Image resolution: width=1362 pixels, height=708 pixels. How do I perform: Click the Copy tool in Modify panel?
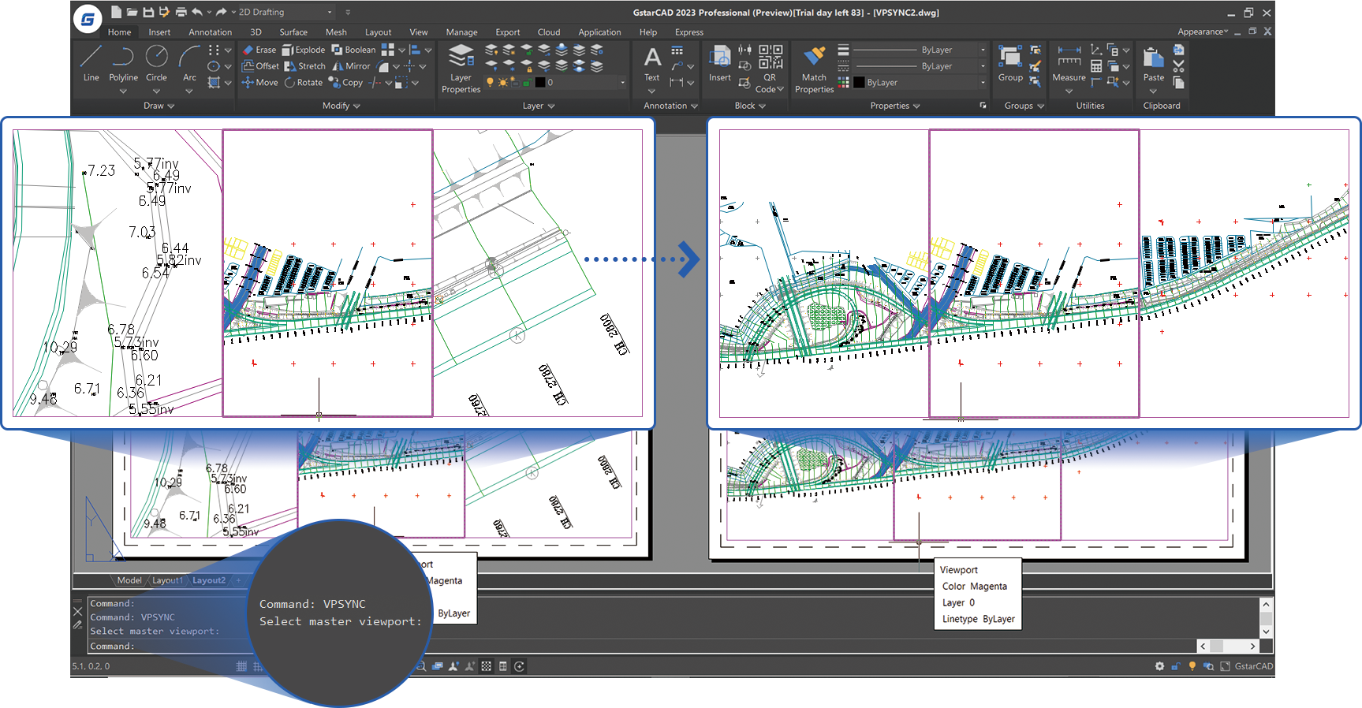pyautogui.click(x=345, y=82)
